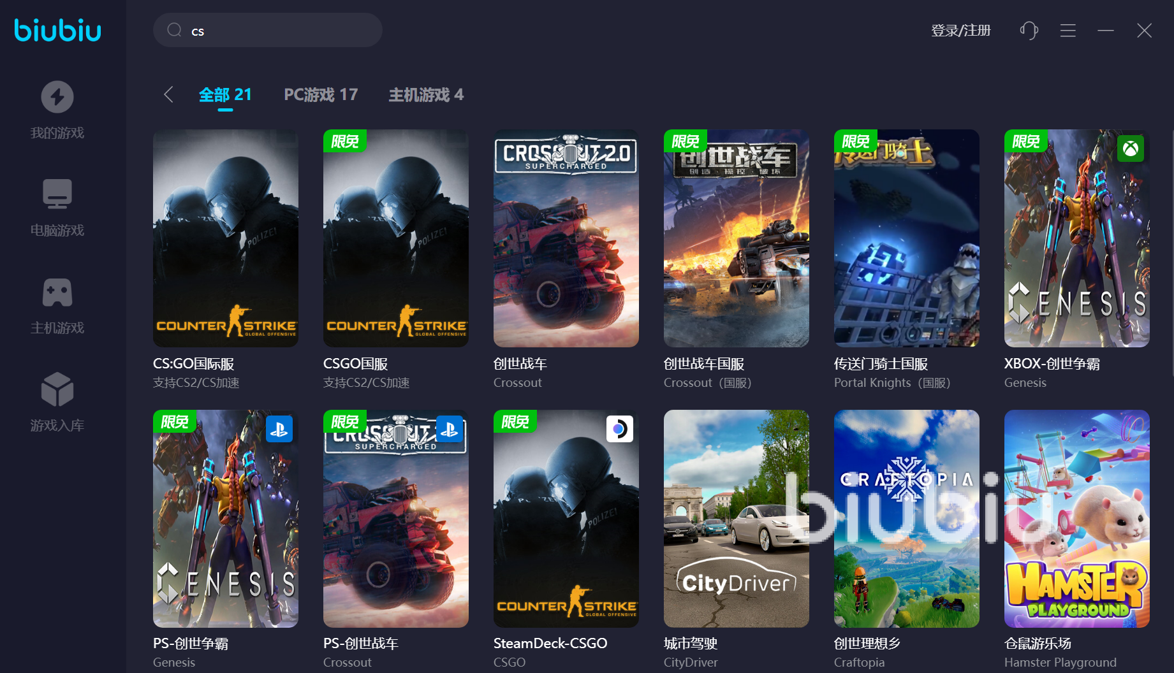
Task: Select the XBOX-创世争霸 Genesis cover
Action: pyautogui.click(x=1076, y=238)
